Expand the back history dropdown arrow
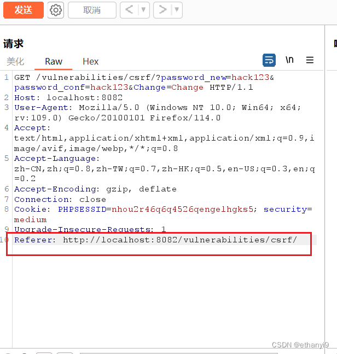 [x=143, y=10]
